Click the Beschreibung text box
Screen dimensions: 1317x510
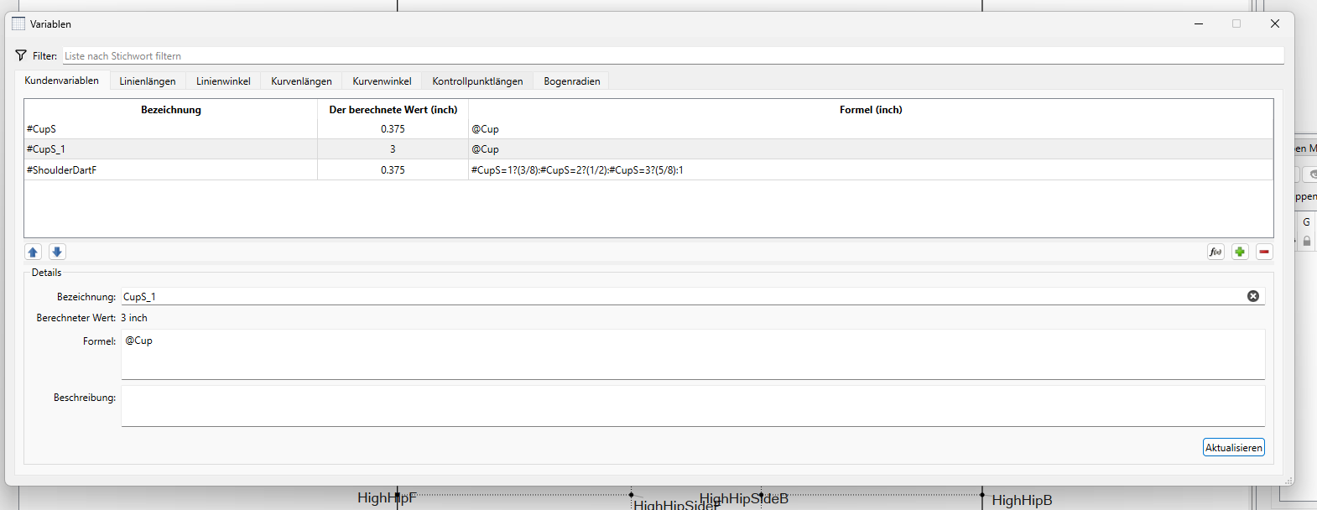(x=692, y=406)
